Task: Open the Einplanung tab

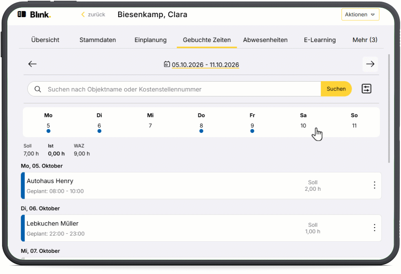Action: (x=151, y=40)
